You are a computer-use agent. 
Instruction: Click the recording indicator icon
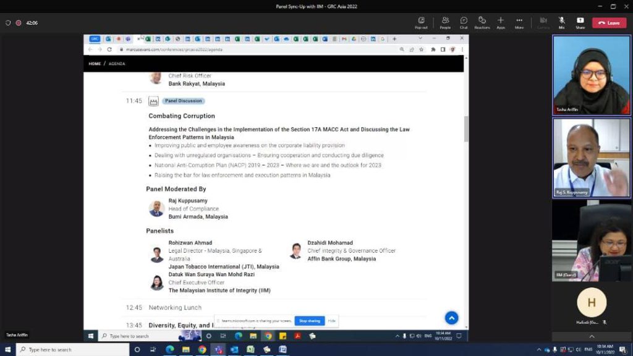19,23
